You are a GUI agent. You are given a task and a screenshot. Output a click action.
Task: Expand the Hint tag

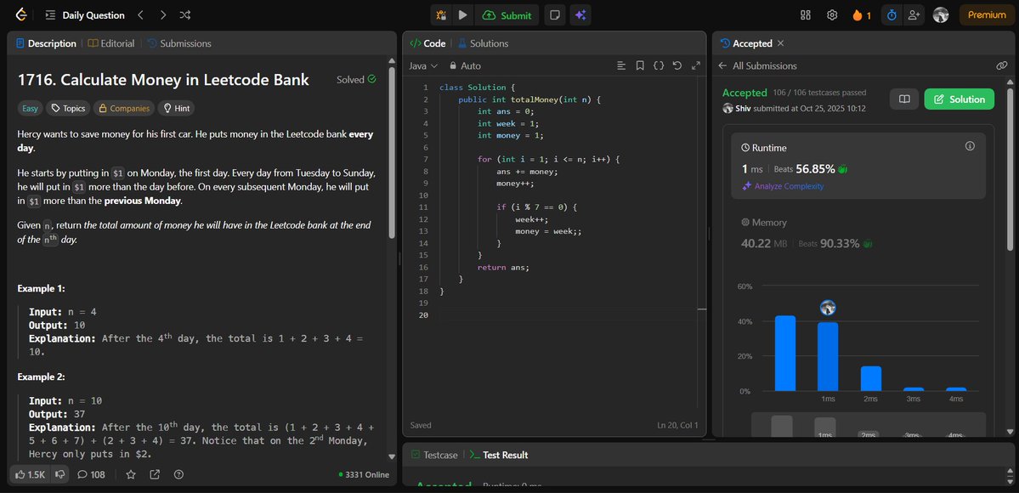click(x=176, y=108)
